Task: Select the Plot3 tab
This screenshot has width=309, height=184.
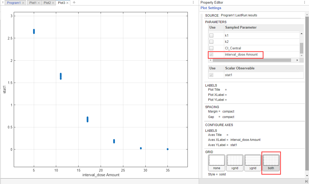Action: coord(61,3)
